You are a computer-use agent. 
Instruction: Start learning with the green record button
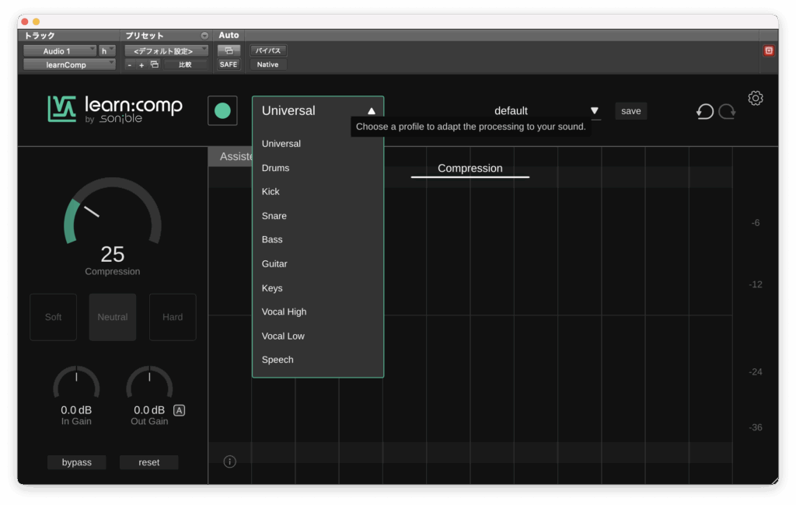pyautogui.click(x=222, y=110)
